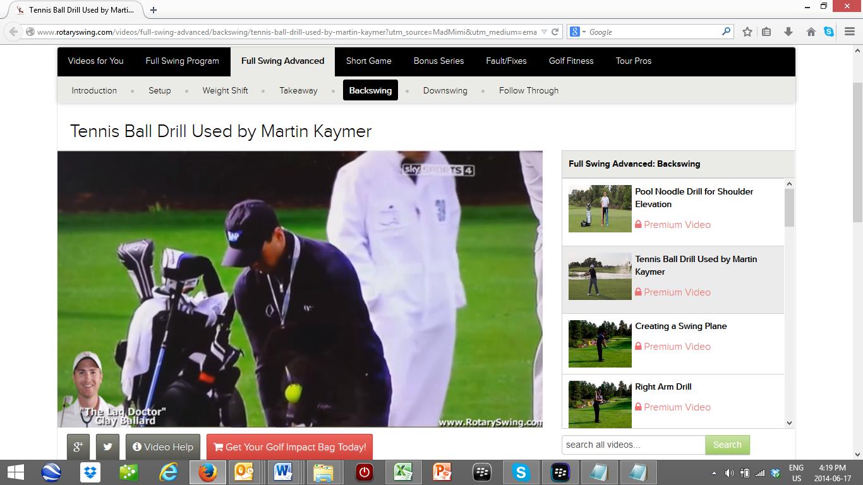Go to the Follow Through sub-section
The image size is (863, 485).
coord(529,90)
